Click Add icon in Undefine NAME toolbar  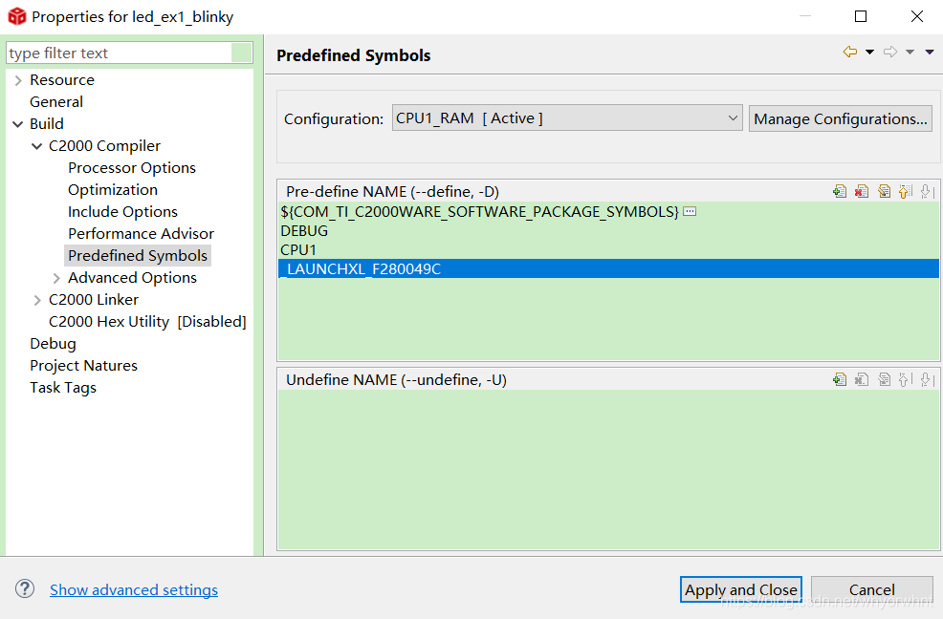tap(840, 379)
